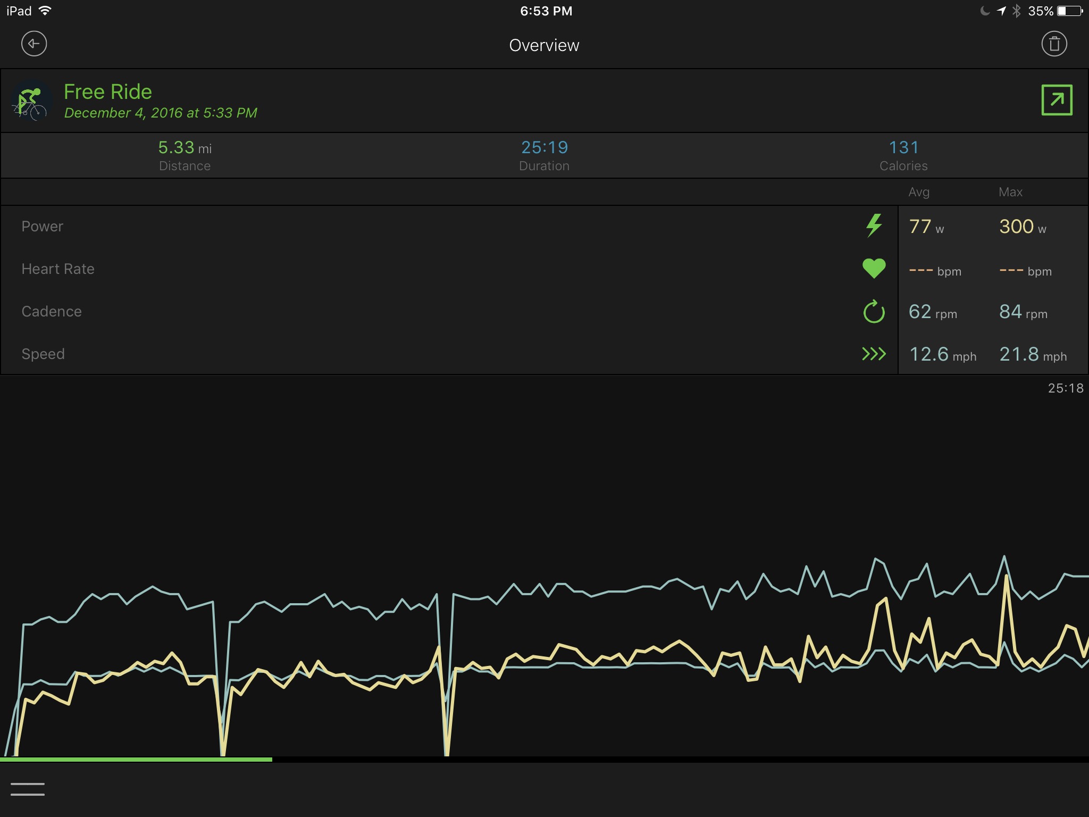Tap the date December 4, 2016 text
1089x817 pixels.
pos(161,113)
